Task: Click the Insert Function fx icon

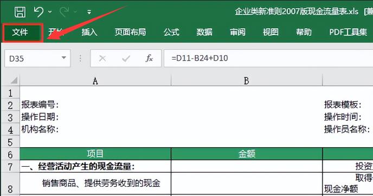Action: pyautogui.click(x=149, y=58)
